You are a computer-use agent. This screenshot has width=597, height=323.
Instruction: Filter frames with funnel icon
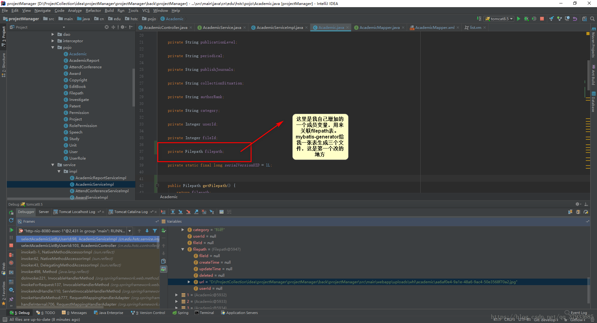[155, 231]
